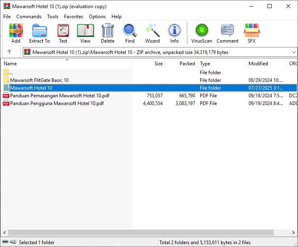The image size is (298, 247).
Task: Open the Favorites menu
Action: click(73, 17)
